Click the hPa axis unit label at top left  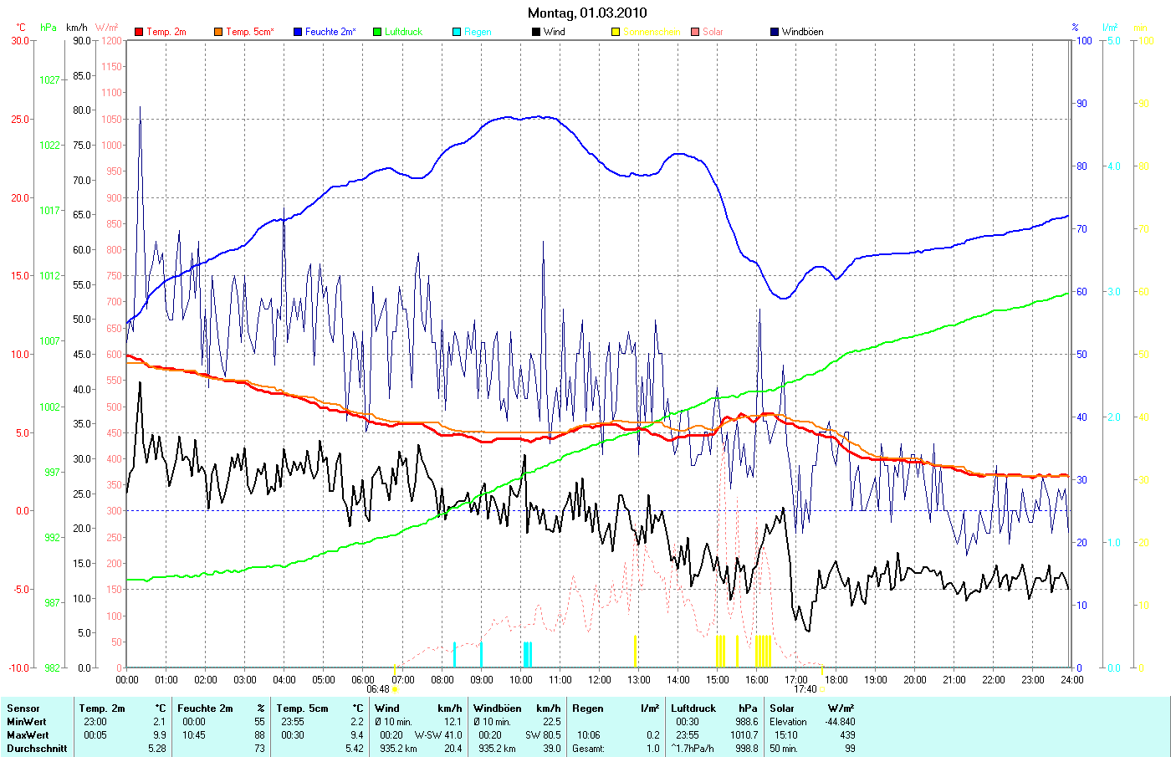click(x=49, y=28)
